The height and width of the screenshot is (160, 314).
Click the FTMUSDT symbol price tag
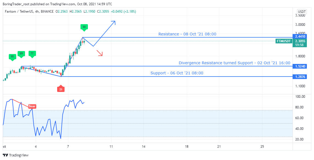(x=284, y=41)
